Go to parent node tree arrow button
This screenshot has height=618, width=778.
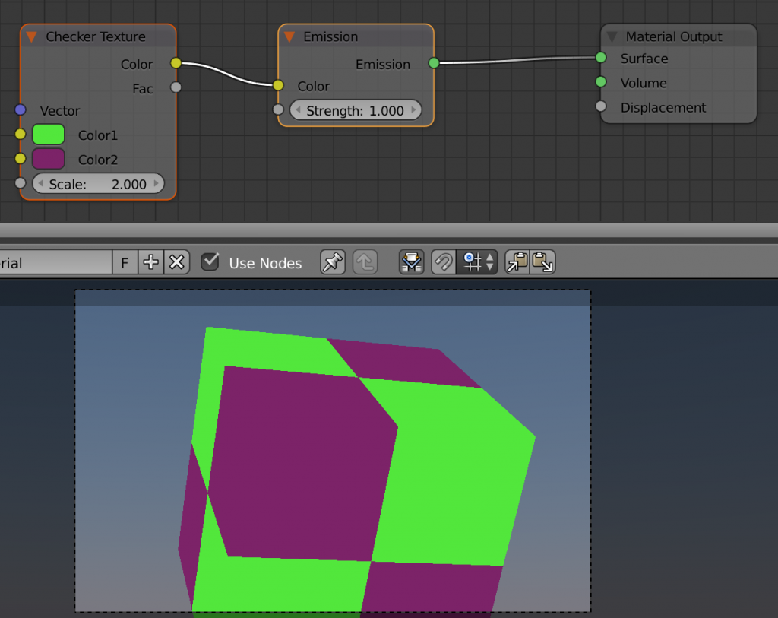pyautogui.click(x=365, y=262)
